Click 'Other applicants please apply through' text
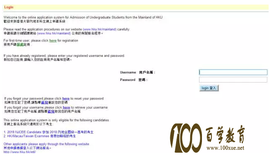The image size is (269, 161). [x=46, y=144]
